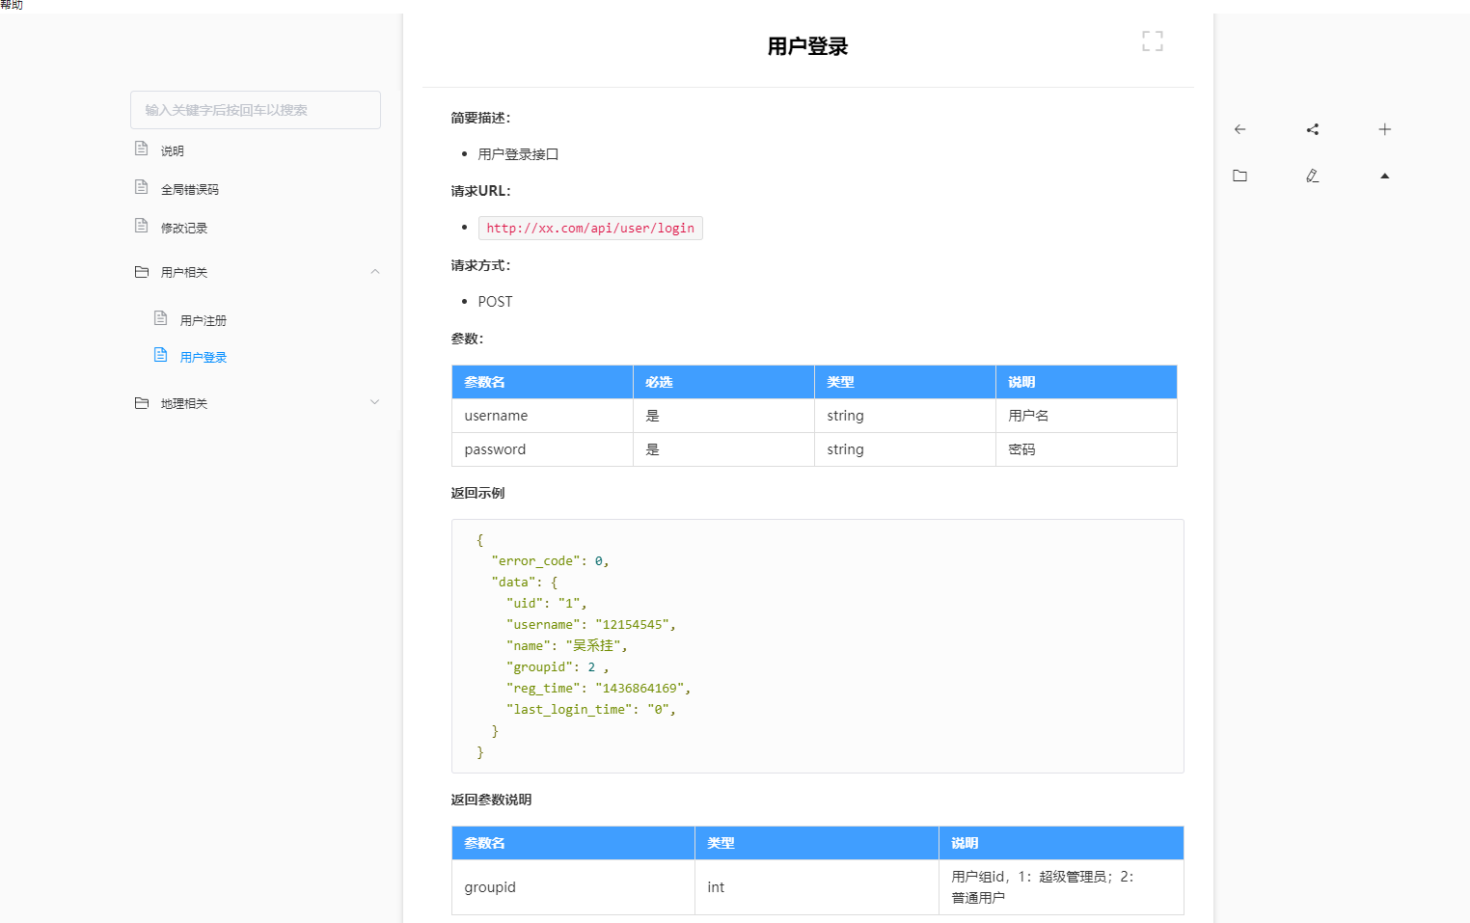Click the 密码 description cell
The width and height of the screenshot is (1470, 923).
tap(1086, 449)
